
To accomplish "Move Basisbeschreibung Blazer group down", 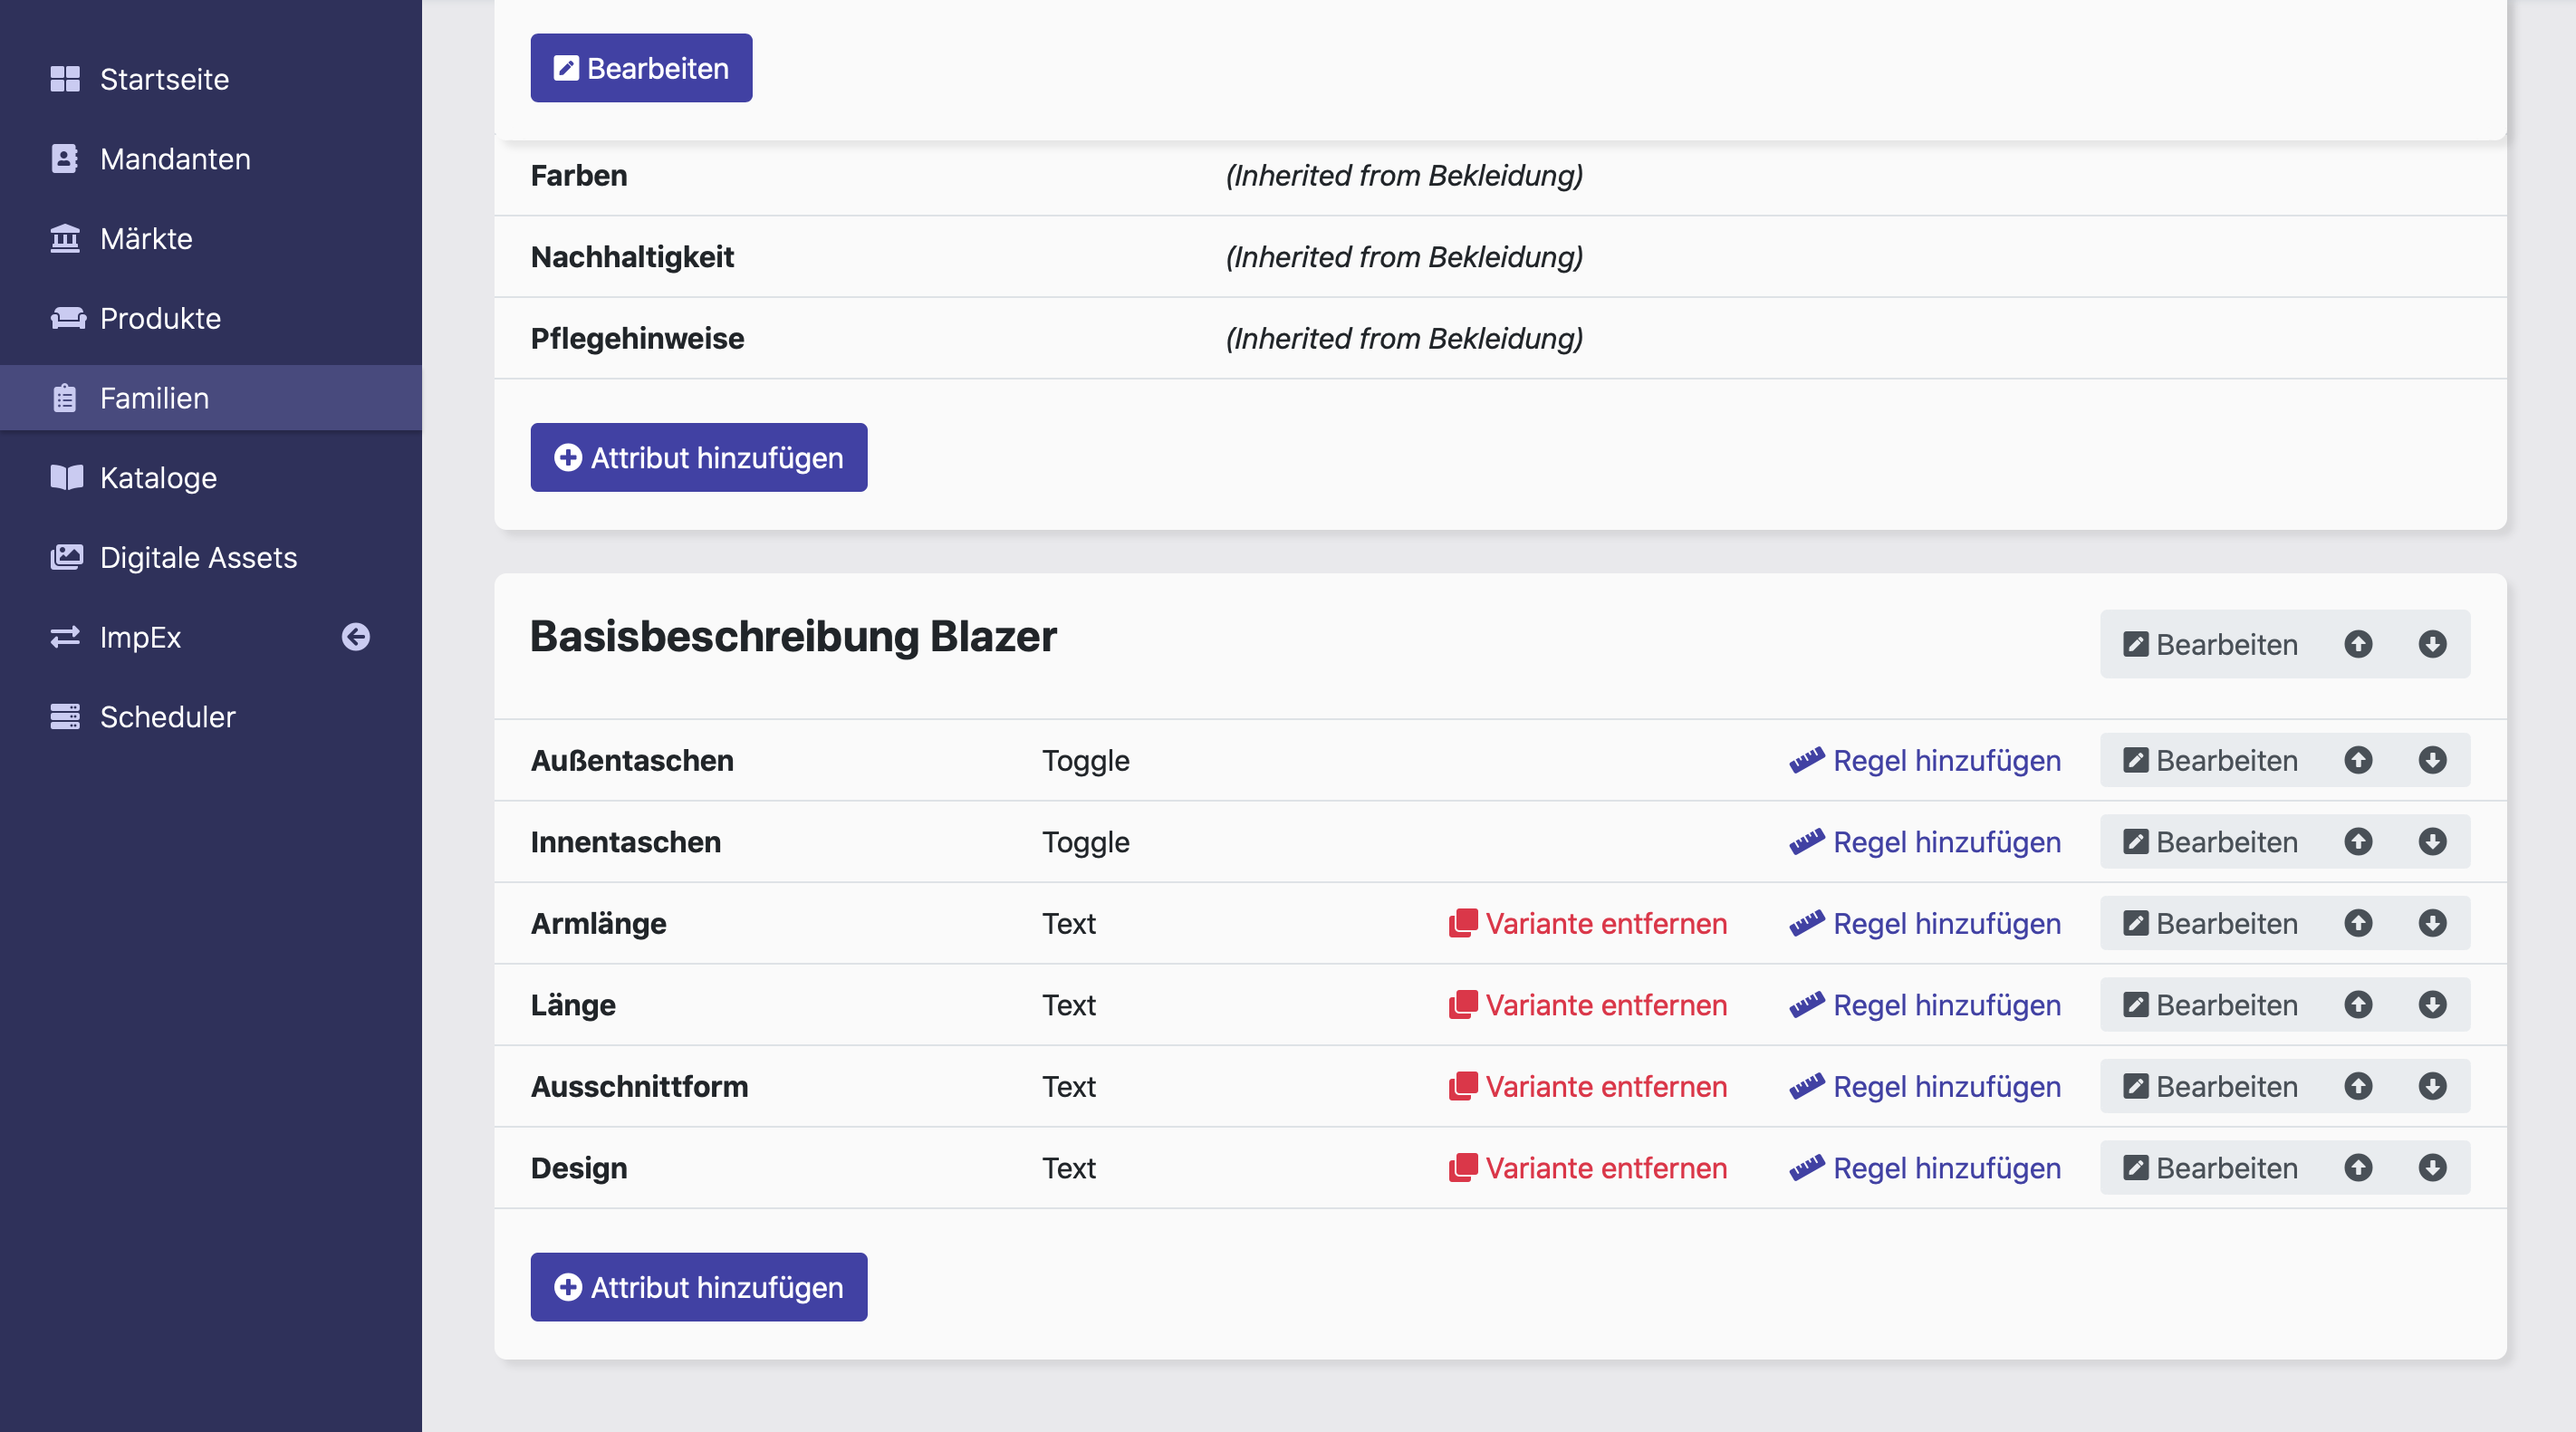I will [x=2432, y=644].
